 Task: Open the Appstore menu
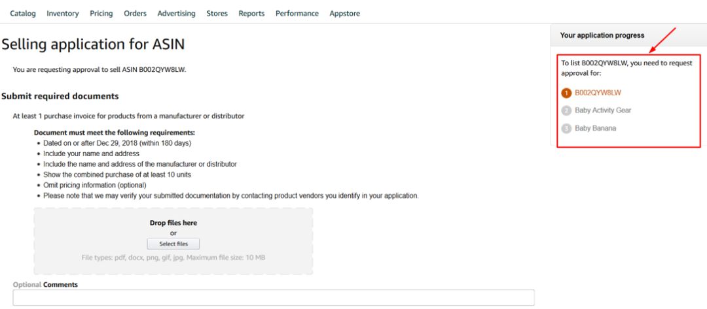344,14
